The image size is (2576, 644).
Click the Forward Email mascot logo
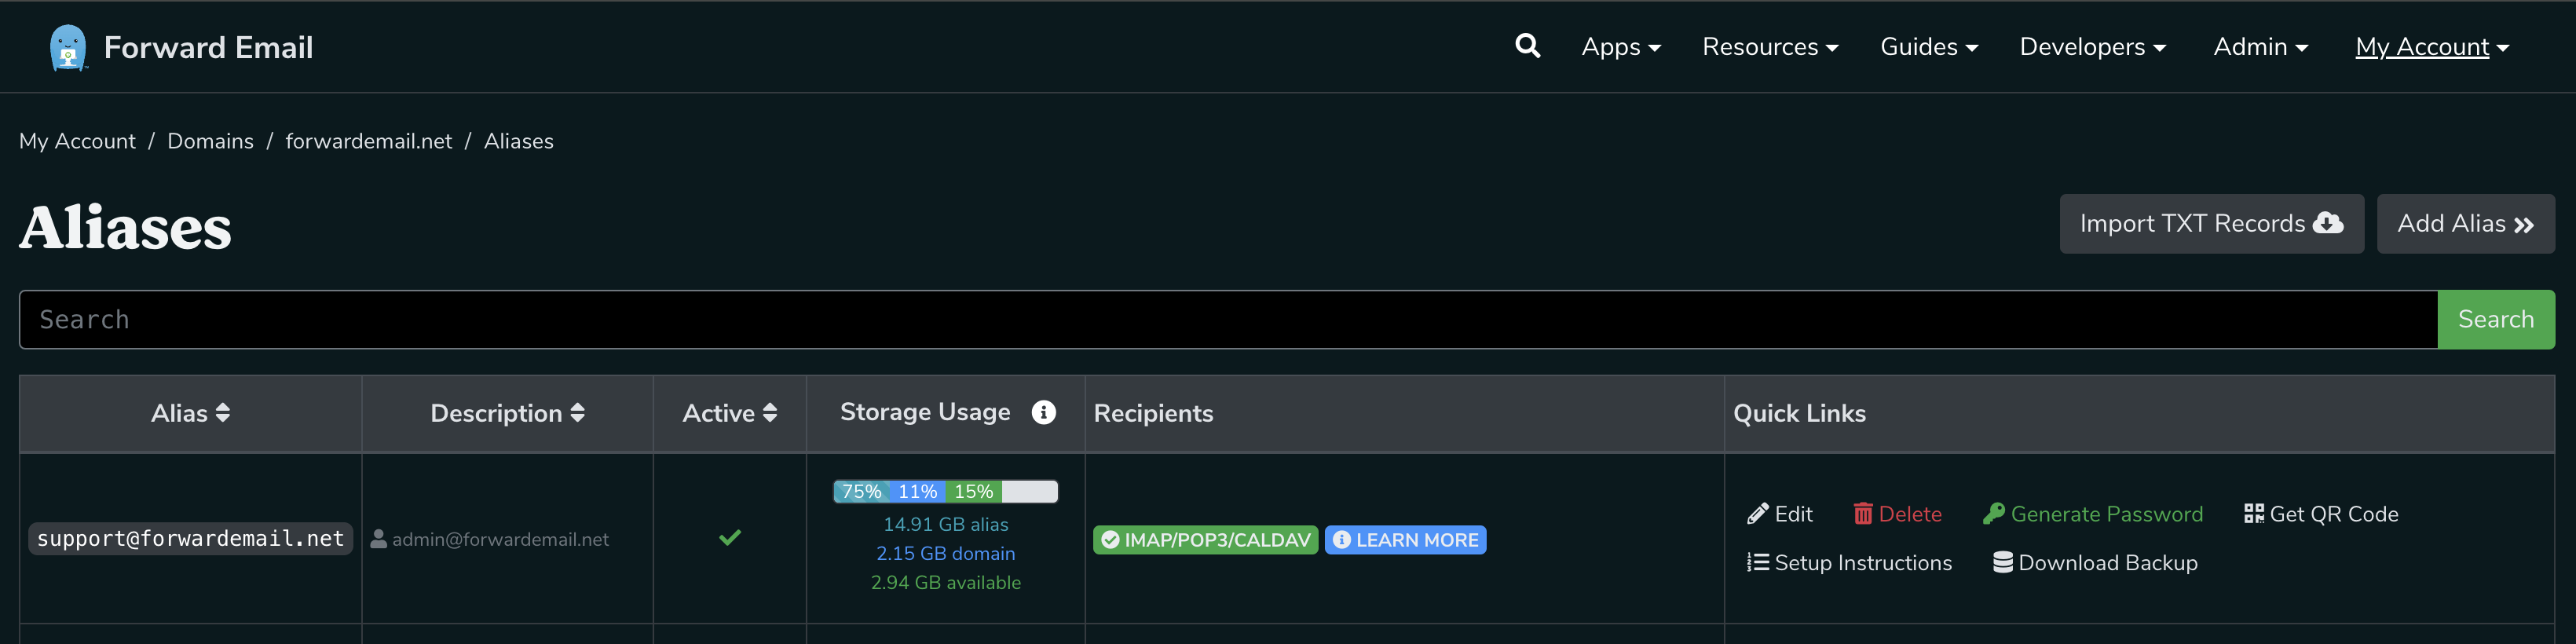(x=68, y=47)
